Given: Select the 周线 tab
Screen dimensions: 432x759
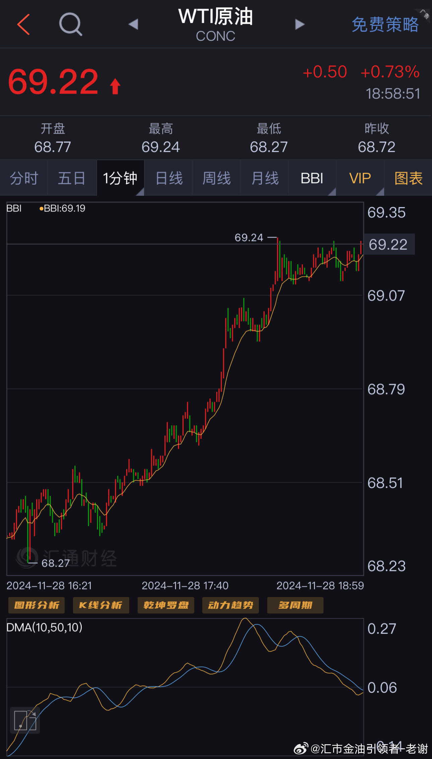Looking at the screenshot, I should tap(217, 178).
